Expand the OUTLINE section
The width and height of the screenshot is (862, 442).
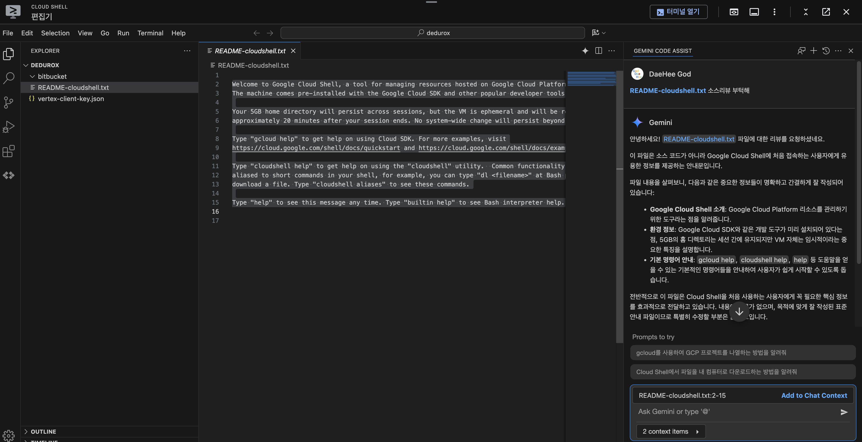point(26,431)
